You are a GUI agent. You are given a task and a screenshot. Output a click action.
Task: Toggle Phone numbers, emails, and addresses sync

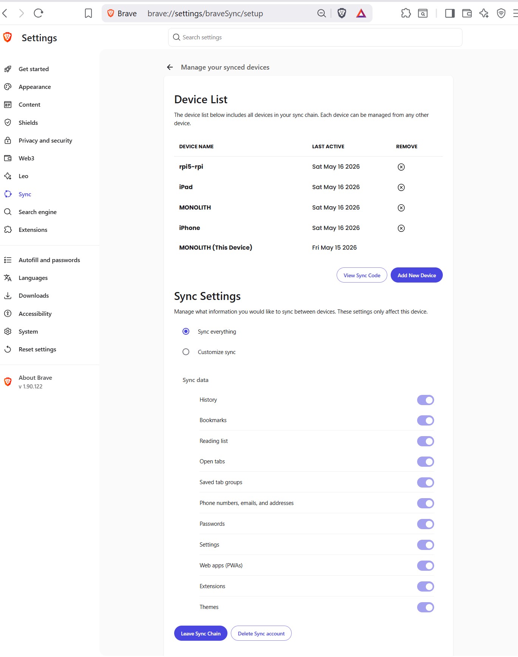[x=425, y=503]
